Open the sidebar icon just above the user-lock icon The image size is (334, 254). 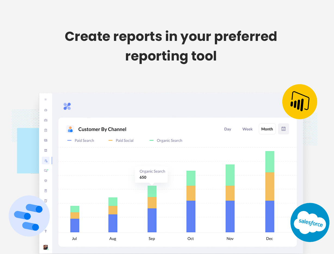(46, 150)
